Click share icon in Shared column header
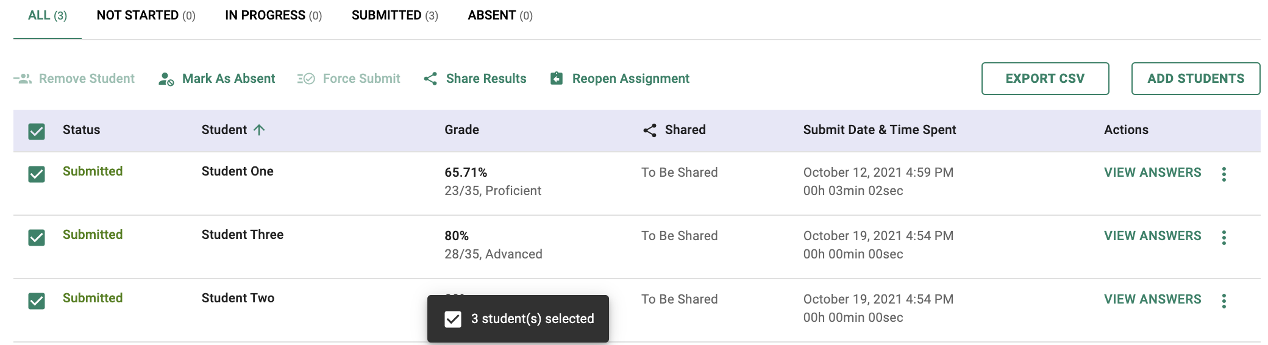The width and height of the screenshot is (1268, 345). click(x=650, y=130)
